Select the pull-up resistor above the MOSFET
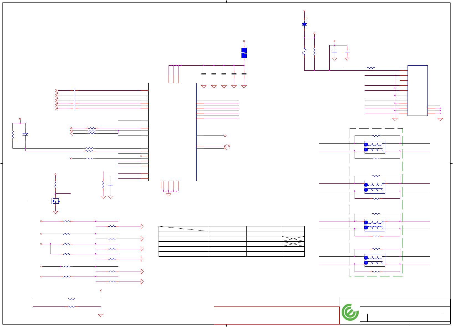 [55, 185]
